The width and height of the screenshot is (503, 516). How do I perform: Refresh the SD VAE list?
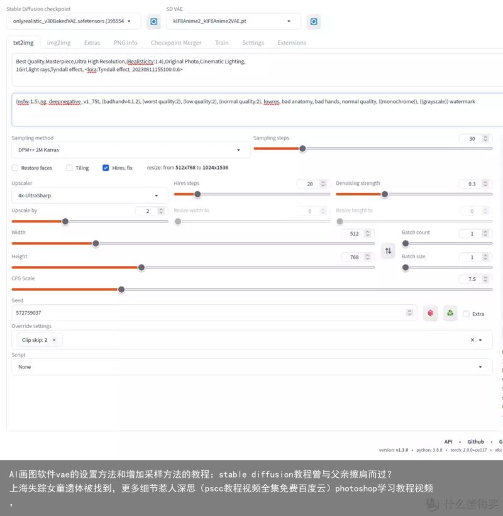click(313, 21)
